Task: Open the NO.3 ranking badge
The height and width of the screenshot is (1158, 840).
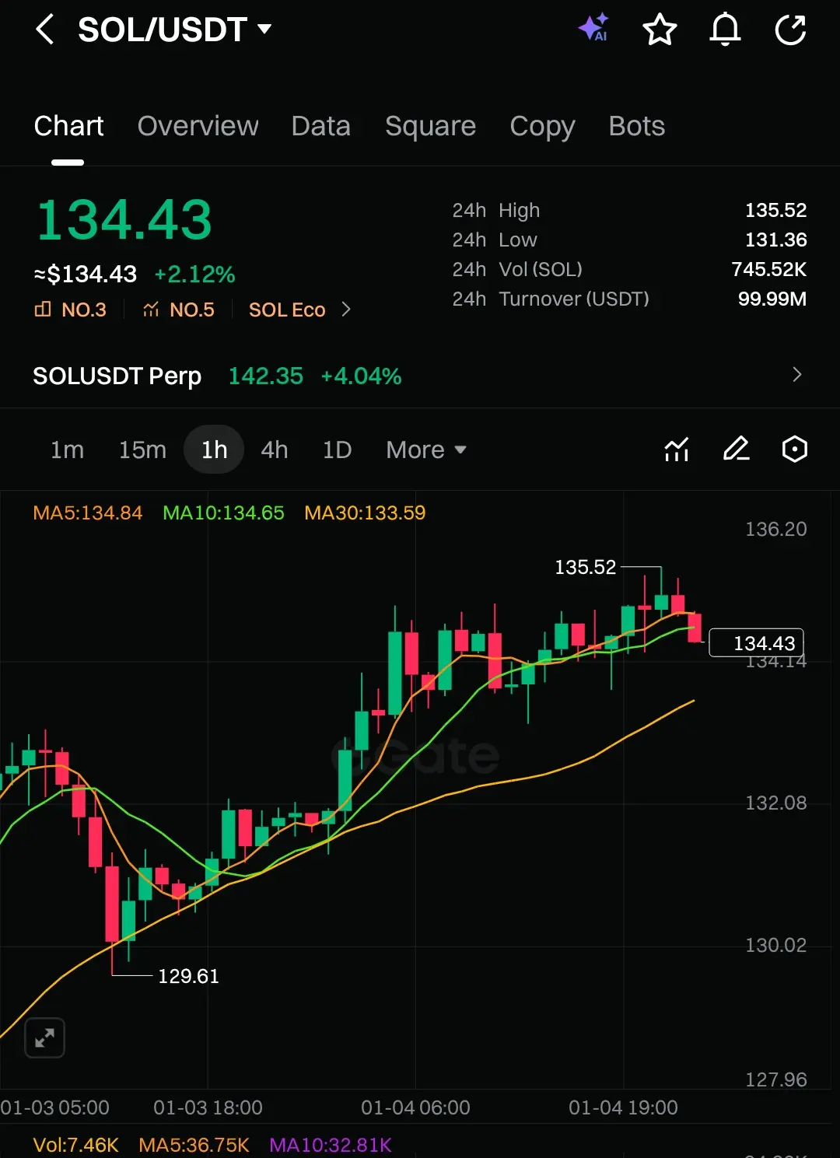Action: pos(70,310)
